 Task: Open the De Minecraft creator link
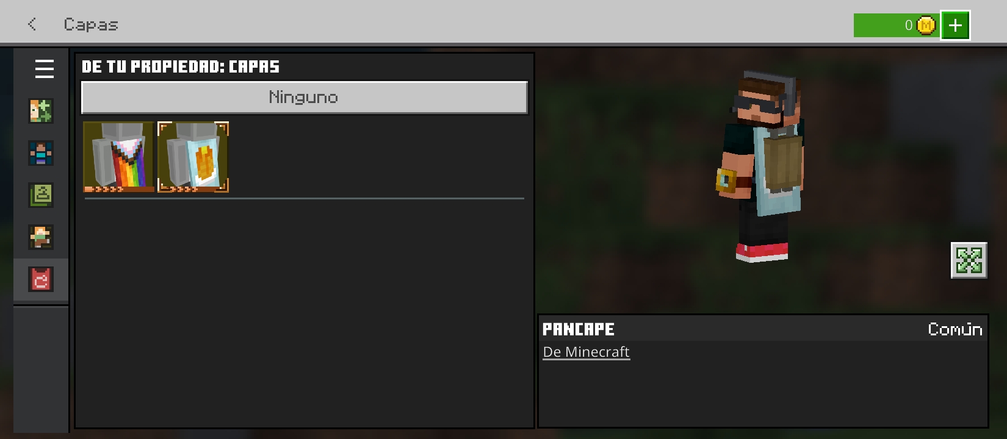click(586, 352)
